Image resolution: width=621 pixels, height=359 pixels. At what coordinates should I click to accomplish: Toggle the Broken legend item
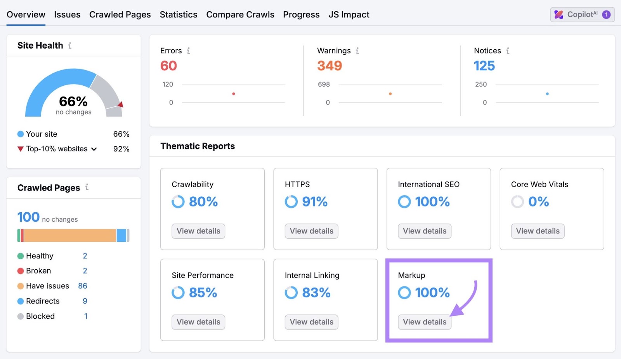click(38, 271)
